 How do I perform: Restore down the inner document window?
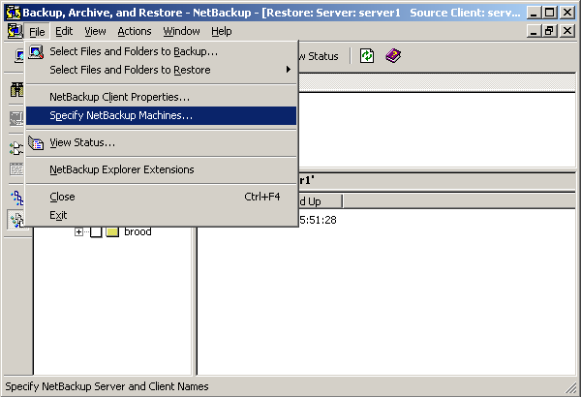pos(550,31)
